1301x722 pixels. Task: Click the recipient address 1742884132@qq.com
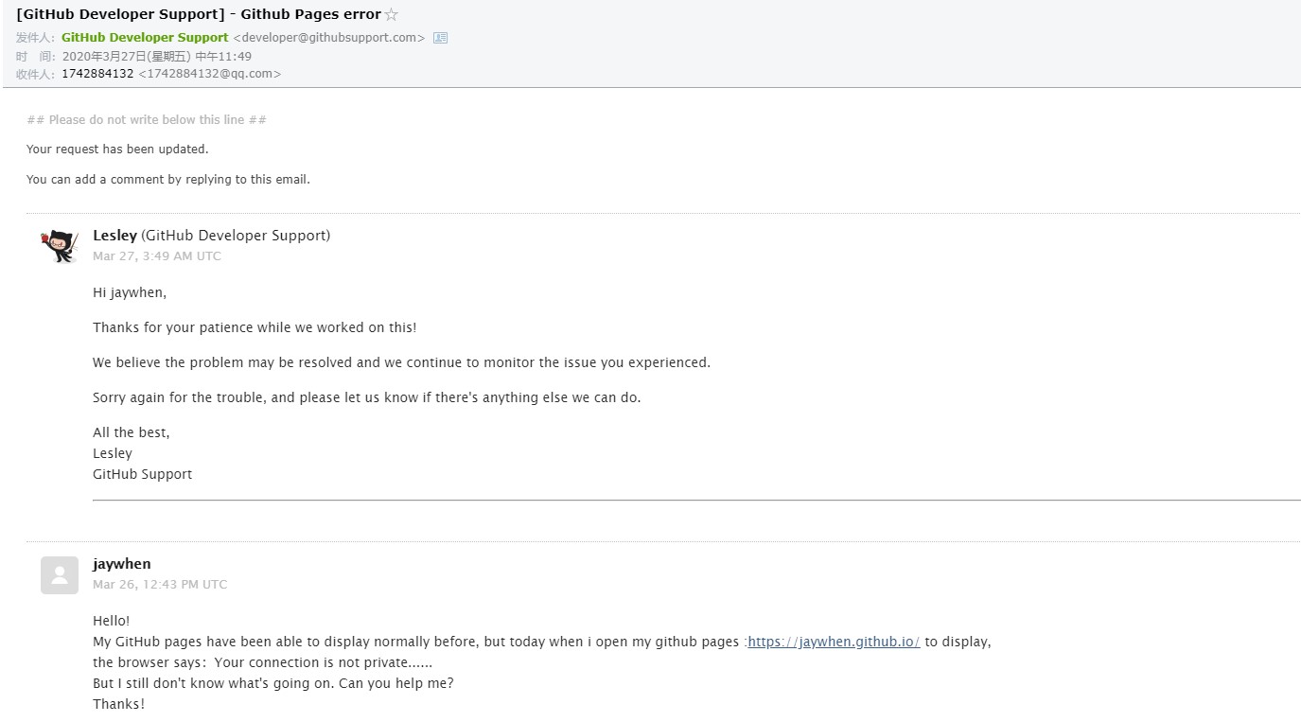coord(209,74)
